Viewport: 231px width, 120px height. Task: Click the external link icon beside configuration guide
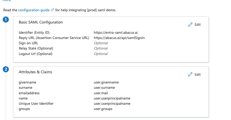click(x=52, y=10)
